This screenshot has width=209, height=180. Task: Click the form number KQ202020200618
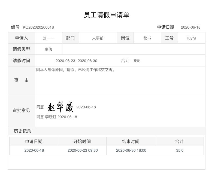[x=38, y=27]
